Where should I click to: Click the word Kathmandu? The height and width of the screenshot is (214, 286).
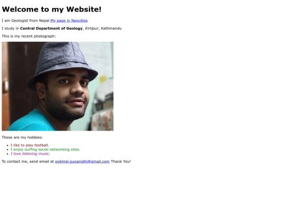tap(111, 29)
